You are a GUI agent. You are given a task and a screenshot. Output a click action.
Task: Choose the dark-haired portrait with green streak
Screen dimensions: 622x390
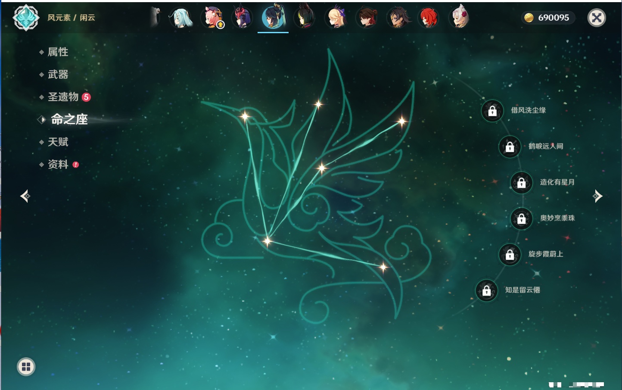305,18
